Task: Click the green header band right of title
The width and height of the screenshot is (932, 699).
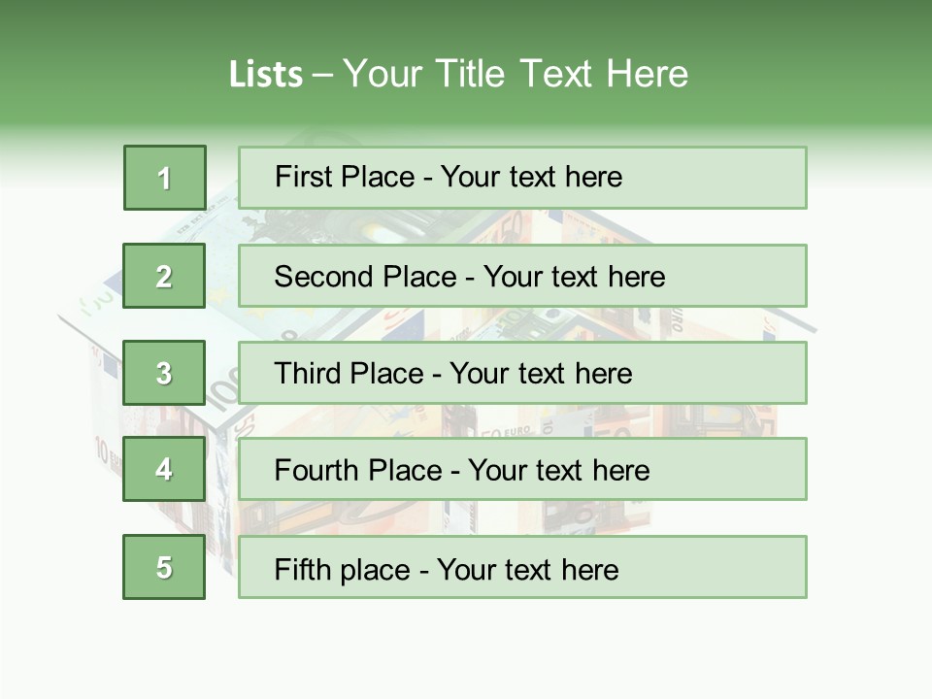Action: 815,73
